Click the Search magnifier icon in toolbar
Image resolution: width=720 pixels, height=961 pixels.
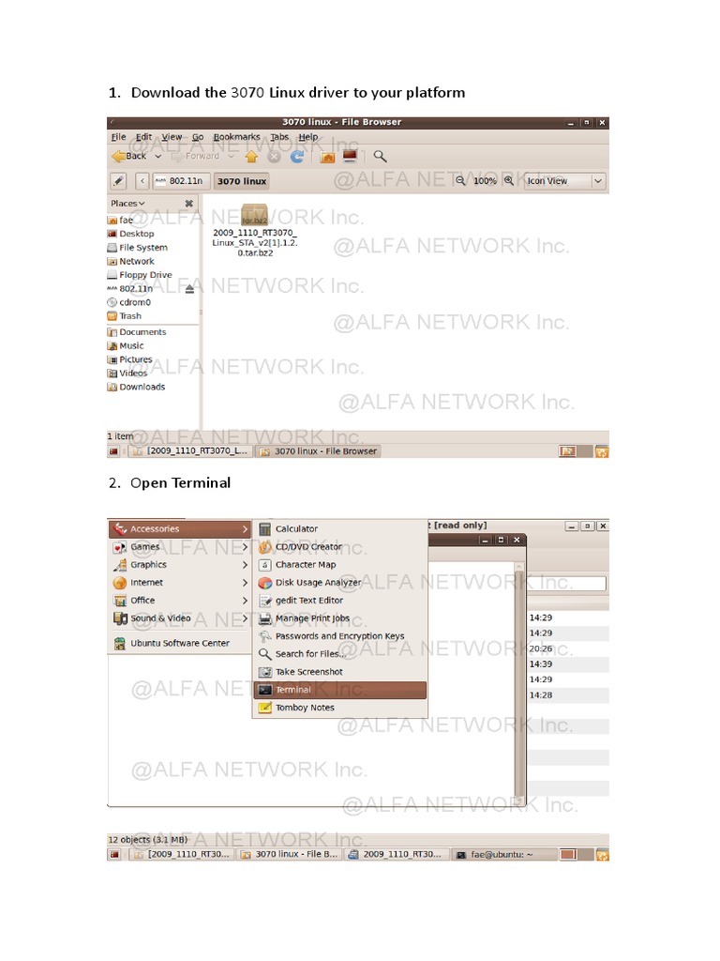pyautogui.click(x=381, y=157)
